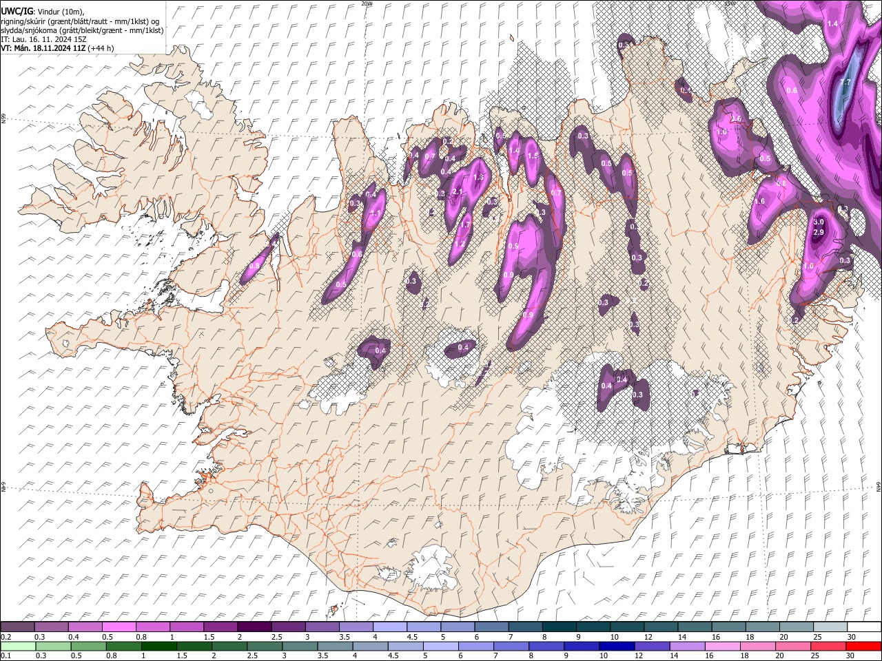Image resolution: width=882 pixels, height=661 pixels.
Task: Click the 20W longitude label at top
Action: [367, 3]
